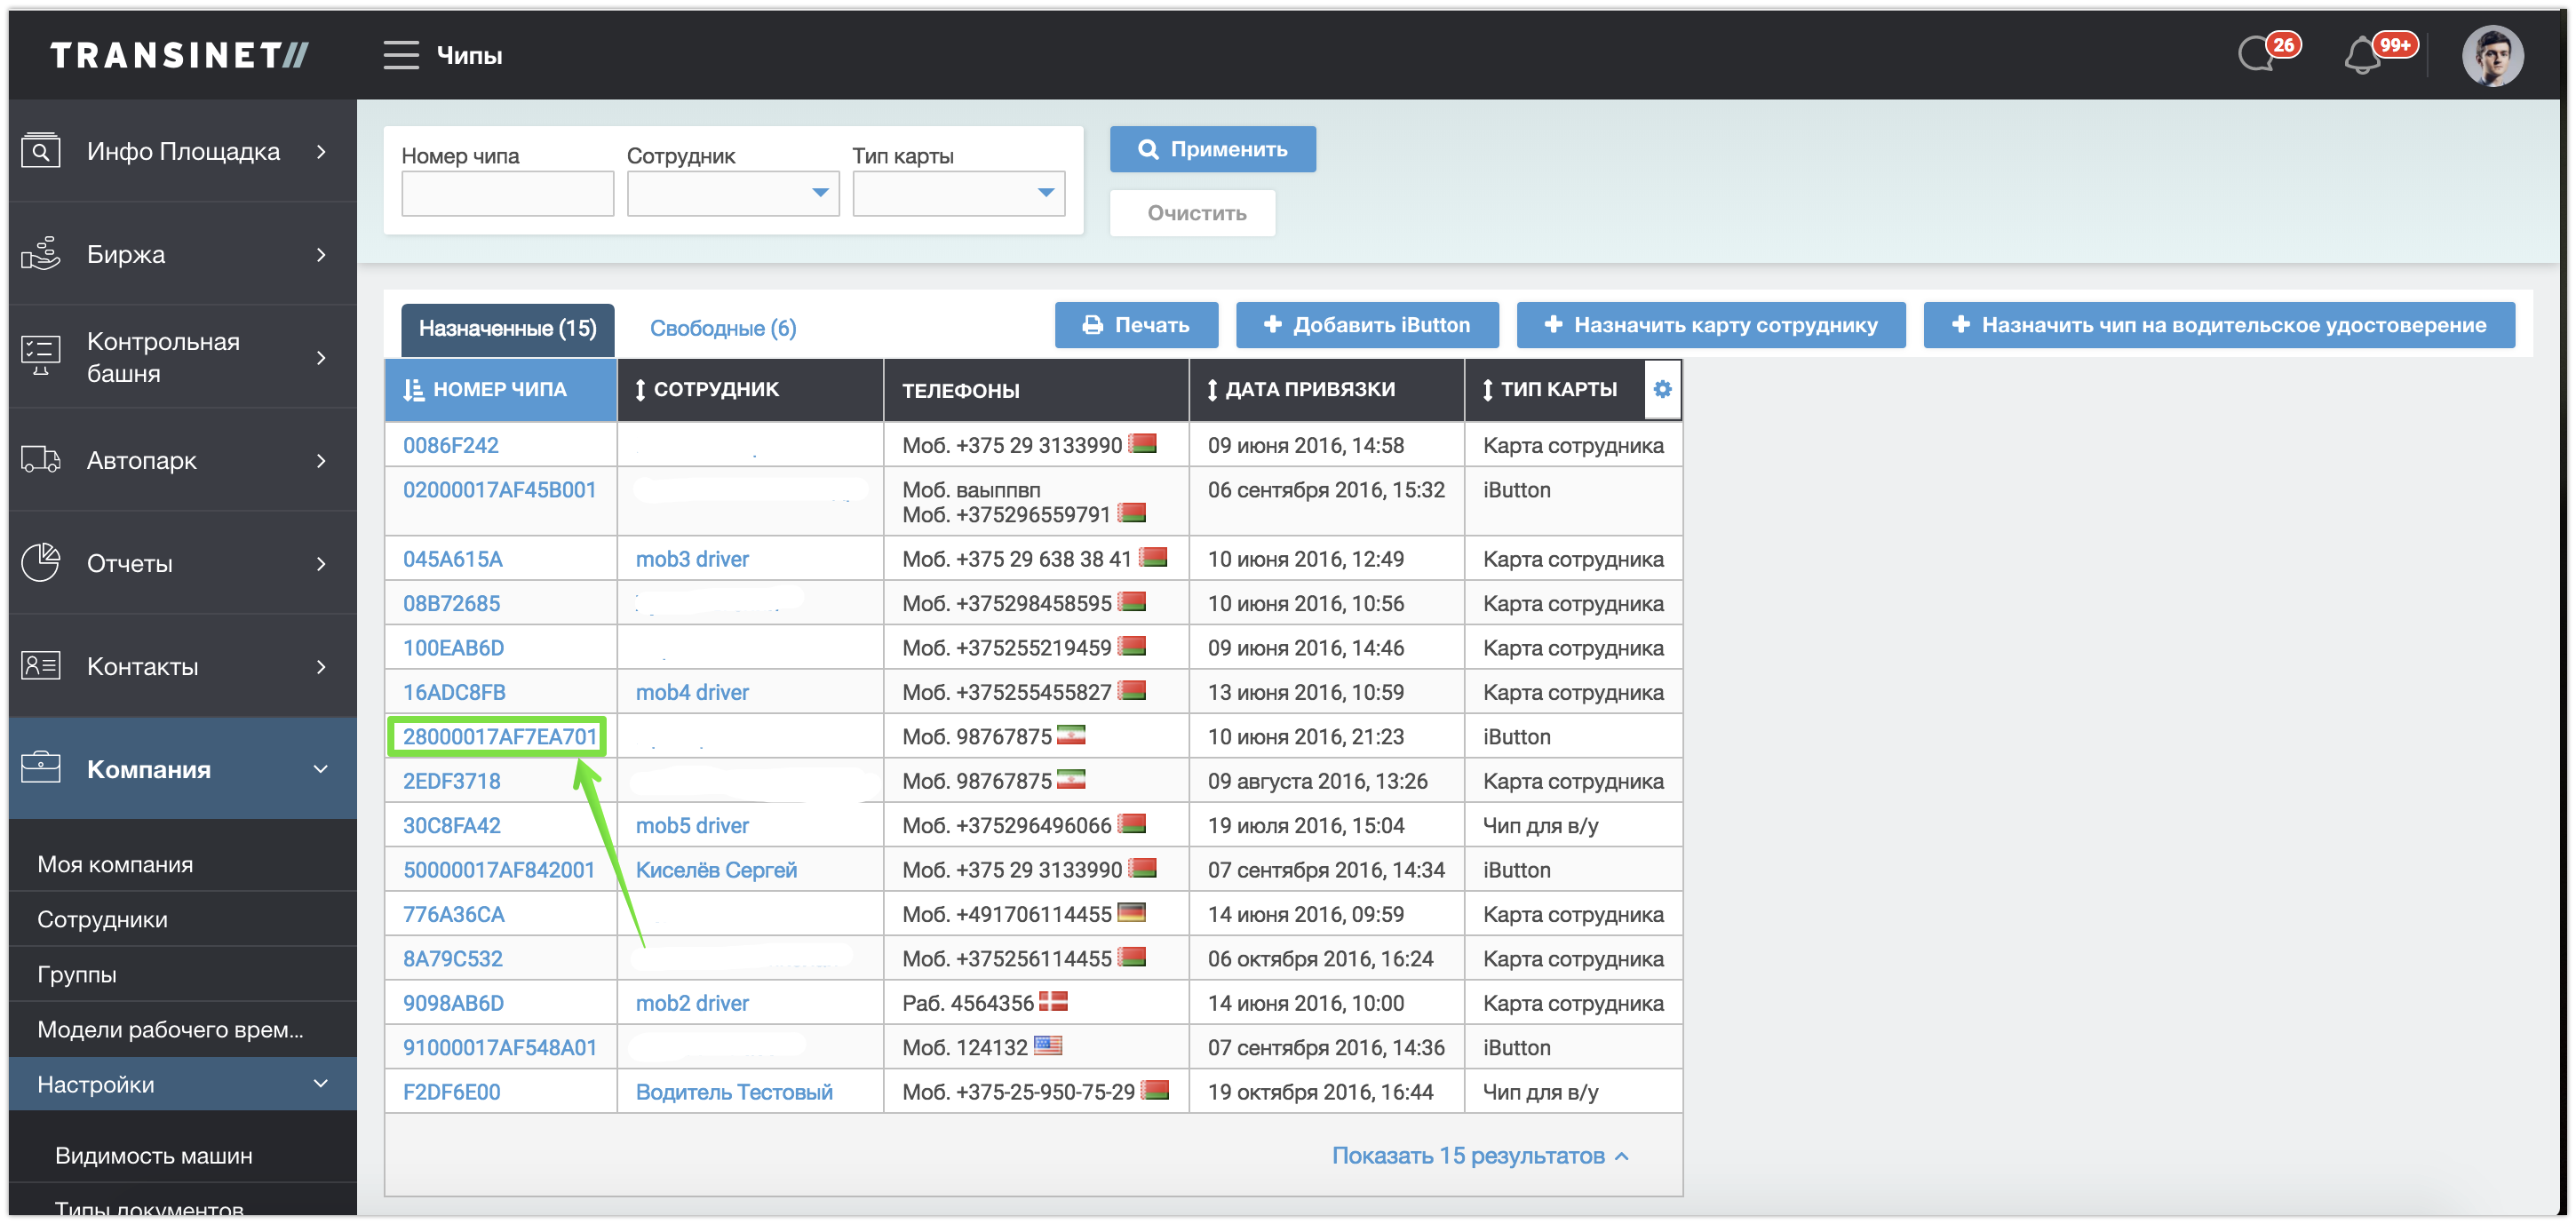Open chip 0086F242 link

point(450,446)
